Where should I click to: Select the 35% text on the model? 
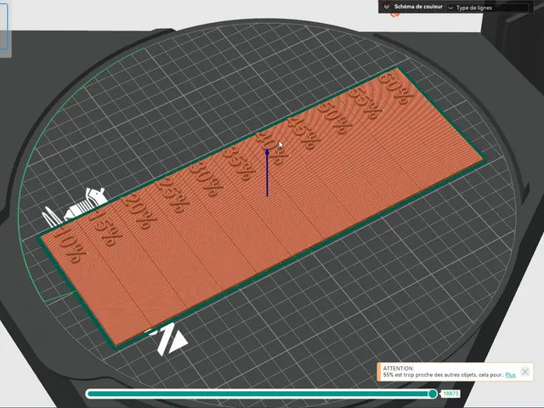[x=239, y=163]
